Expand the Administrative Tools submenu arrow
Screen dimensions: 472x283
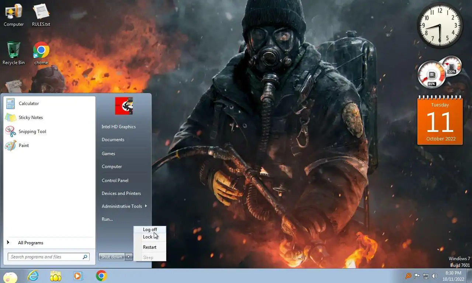pyautogui.click(x=146, y=206)
